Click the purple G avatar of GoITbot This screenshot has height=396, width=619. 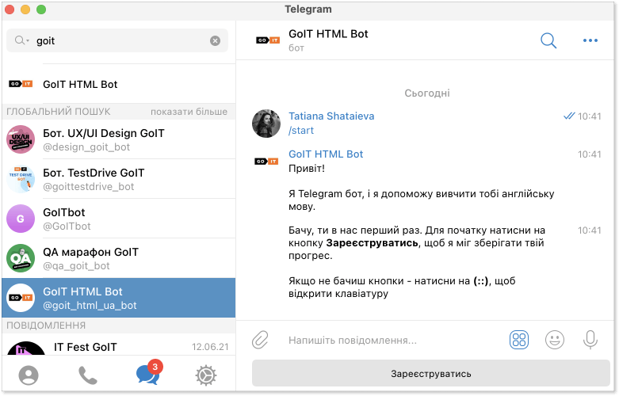pyautogui.click(x=21, y=219)
